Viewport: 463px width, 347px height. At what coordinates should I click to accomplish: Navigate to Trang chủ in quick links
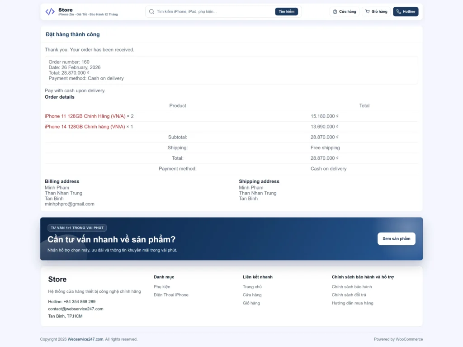(252, 287)
